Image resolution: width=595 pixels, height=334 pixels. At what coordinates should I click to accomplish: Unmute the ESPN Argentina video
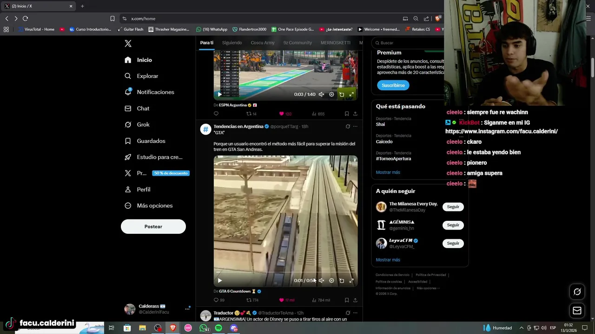(321, 94)
